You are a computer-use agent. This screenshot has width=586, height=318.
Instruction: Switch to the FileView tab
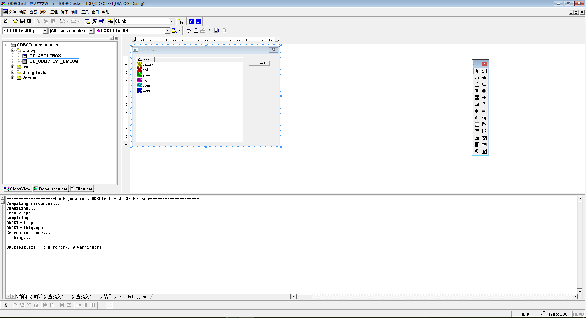81,189
